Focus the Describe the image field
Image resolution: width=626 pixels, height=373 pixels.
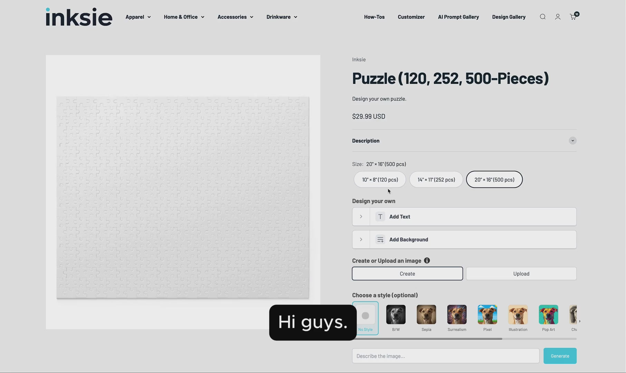(x=445, y=356)
